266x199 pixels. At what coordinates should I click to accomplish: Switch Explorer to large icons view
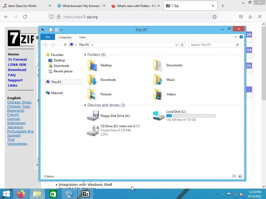240,176
